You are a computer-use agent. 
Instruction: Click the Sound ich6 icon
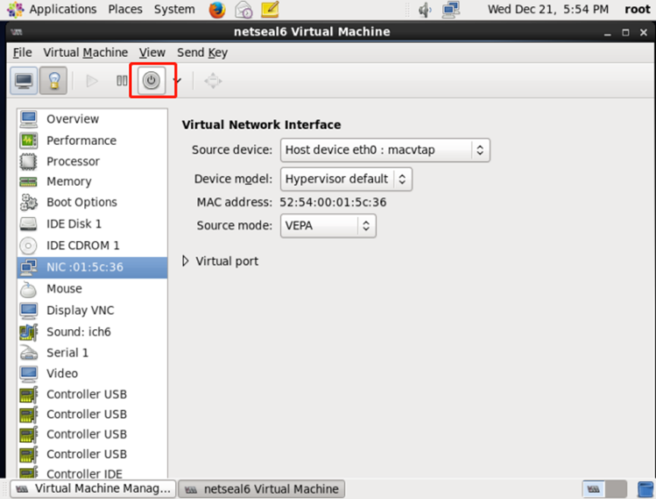coord(29,331)
